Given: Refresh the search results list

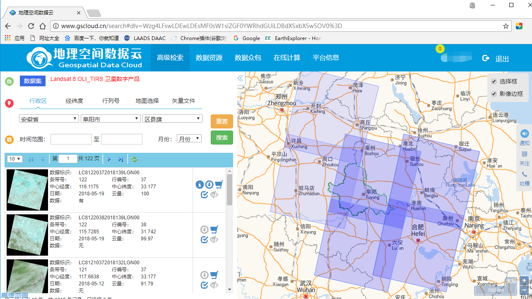Looking at the screenshot, I should [x=134, y=159].
